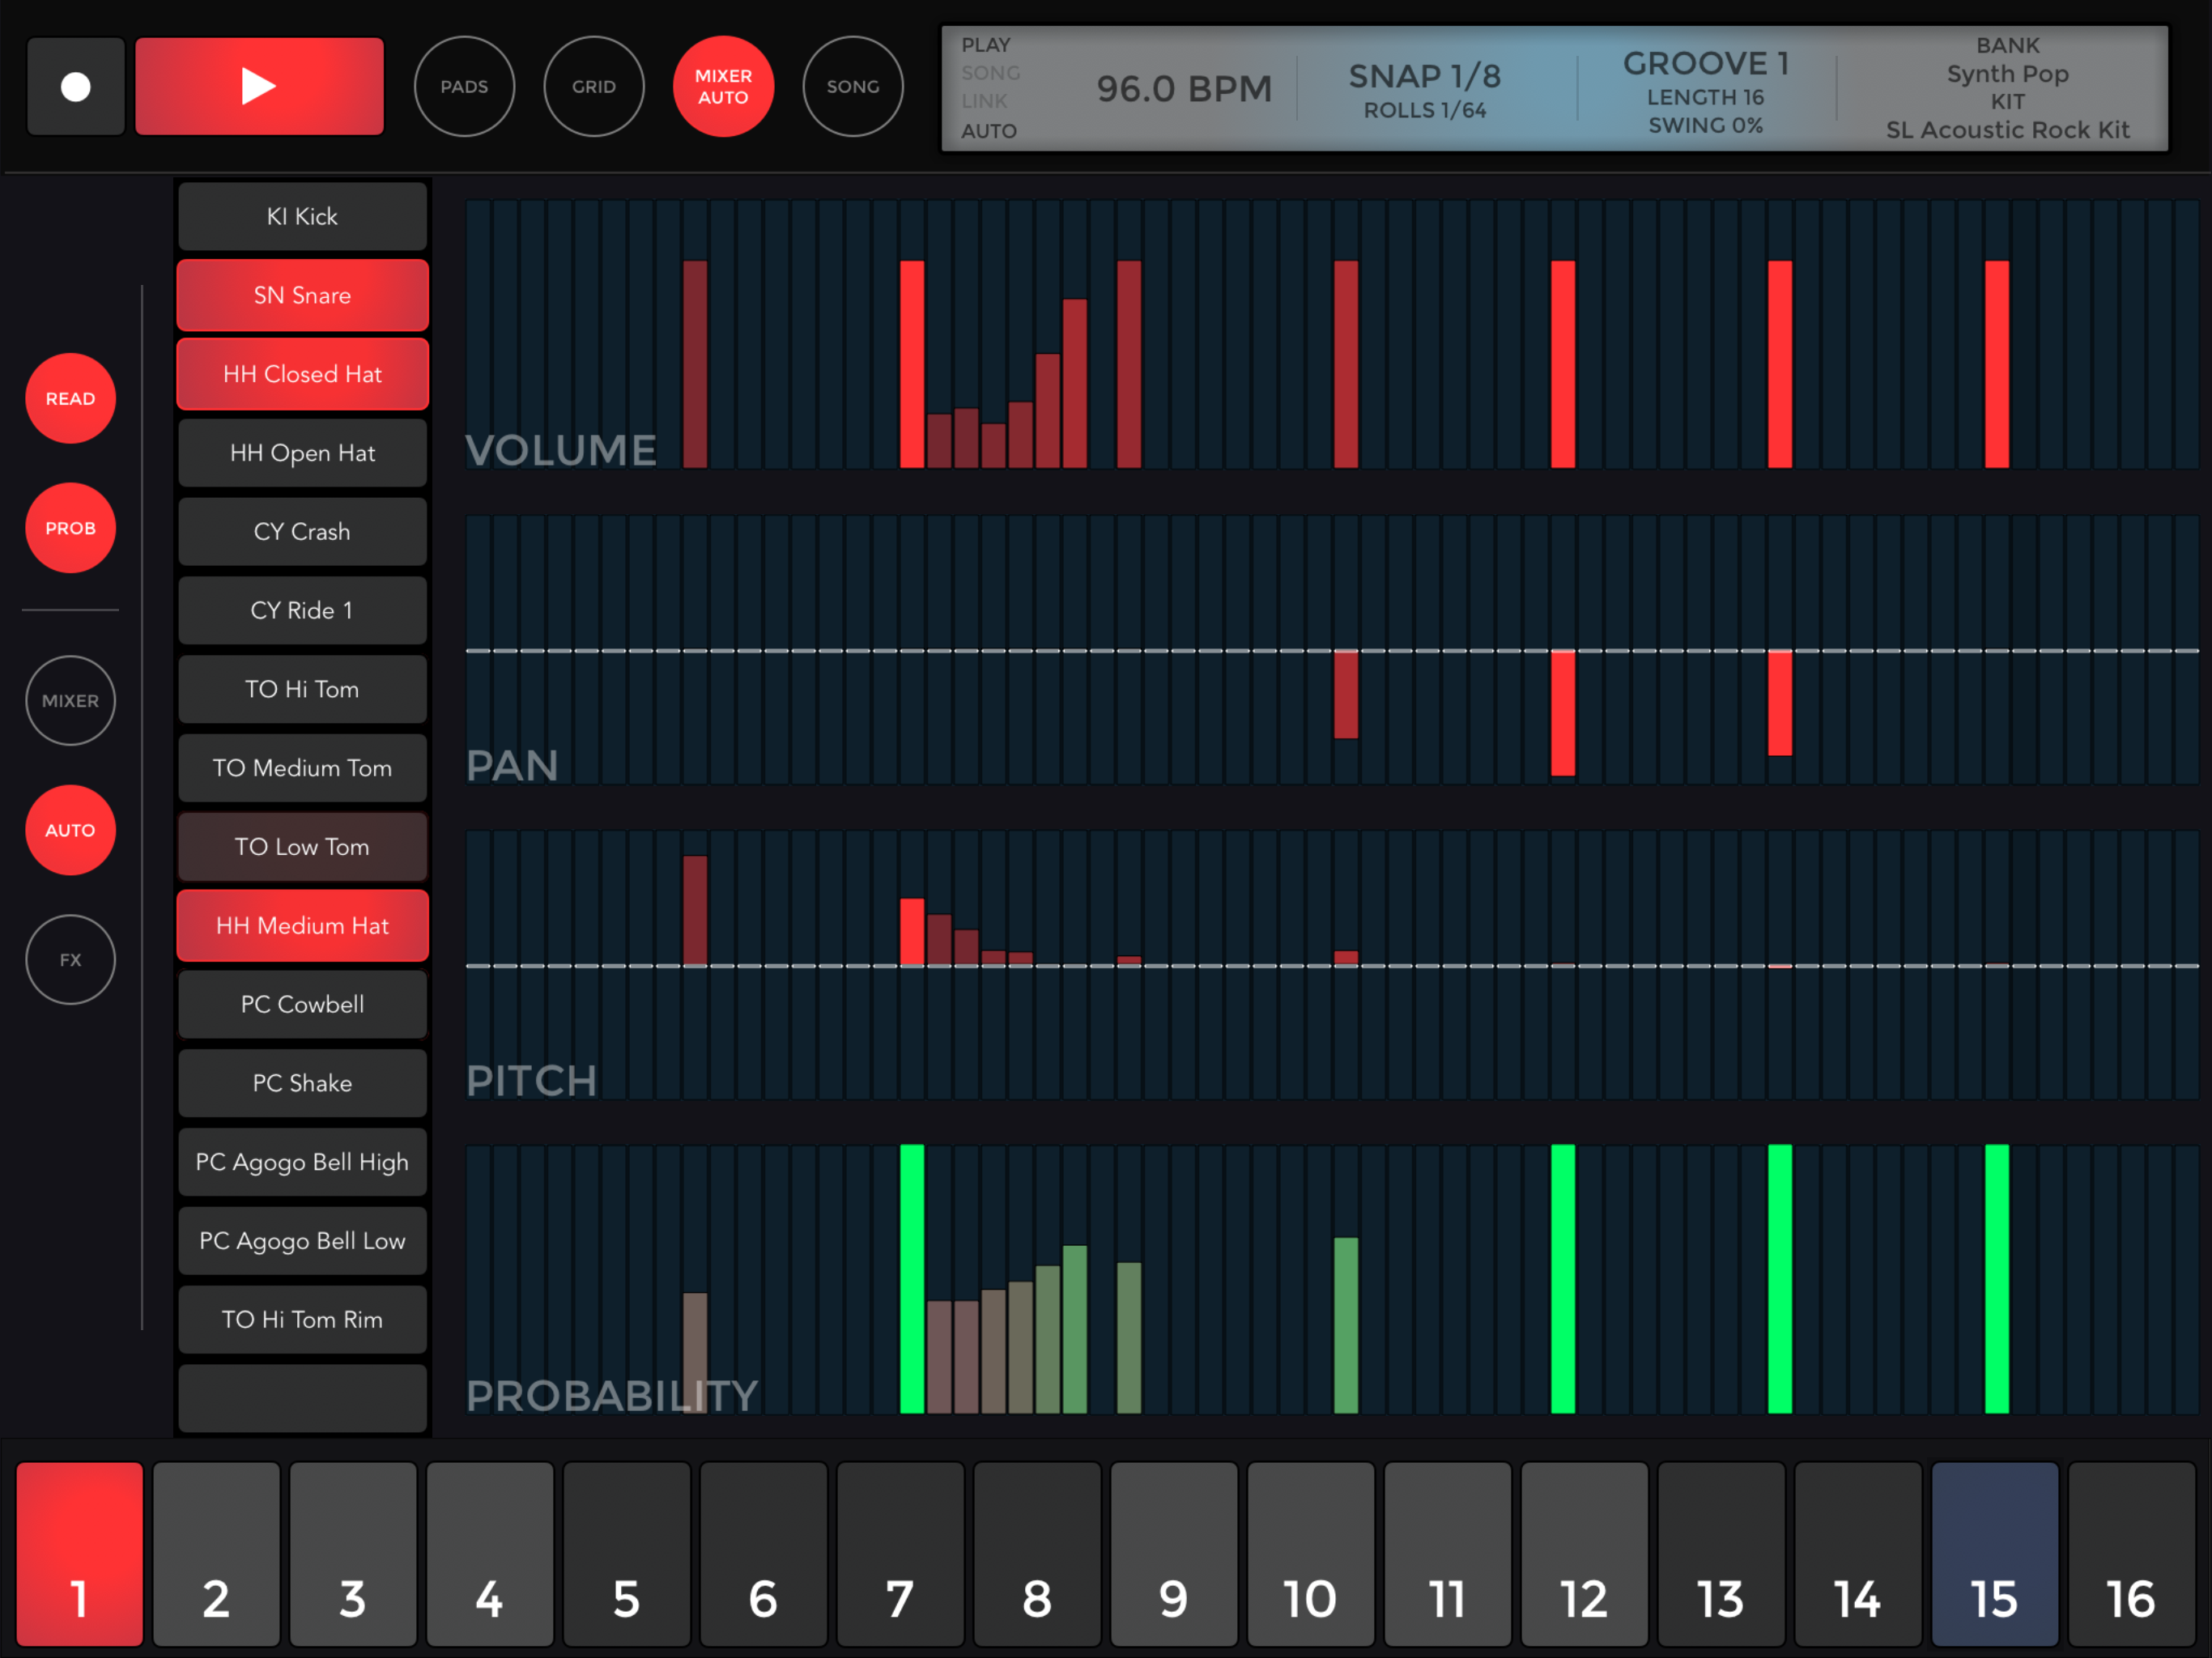Open the FX panel button
Image resolution: width=2212 pixels, height=1658 pixels.
70,959
